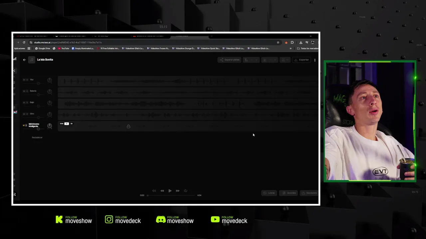Screen dimensions: 426x239
Task: Click the Moises logo in sidebar
Action: coord(14,59)
